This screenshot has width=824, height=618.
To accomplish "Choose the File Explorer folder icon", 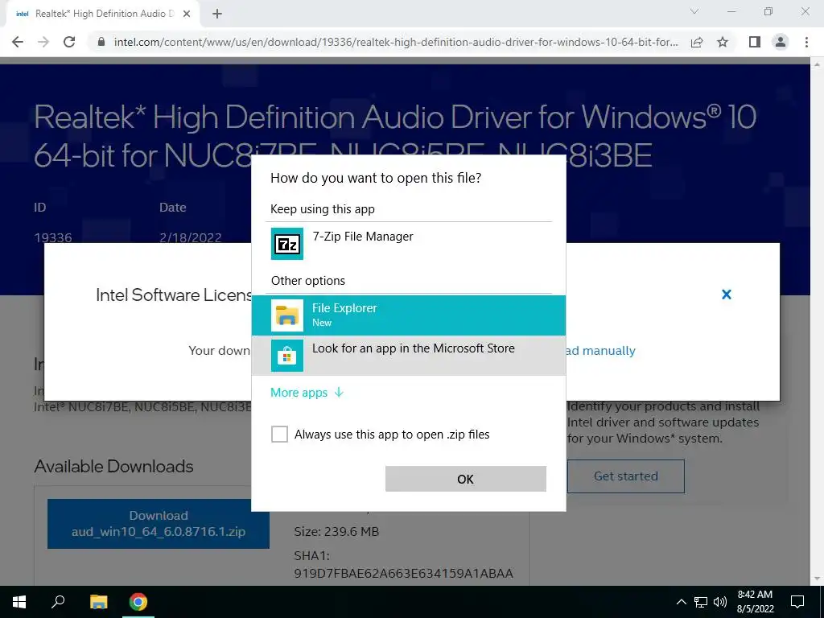I will click(287, 315).
